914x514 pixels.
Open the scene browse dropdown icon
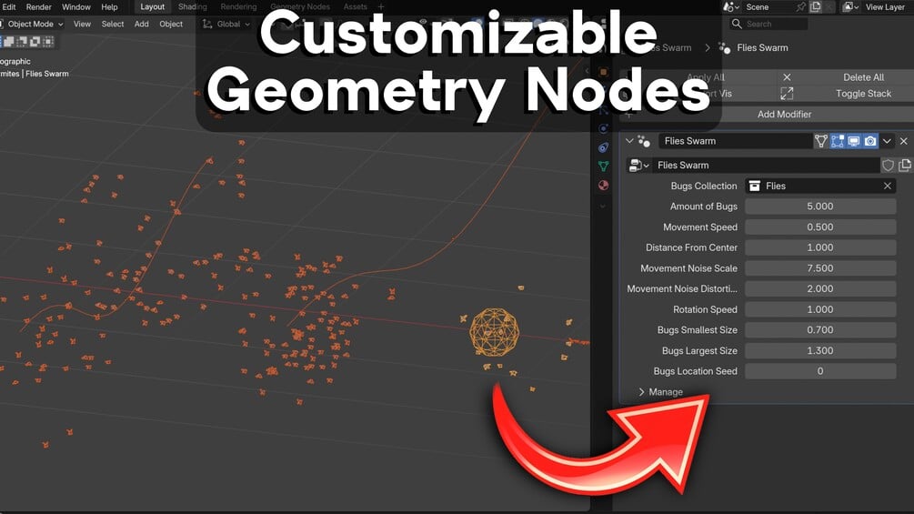click(731, 7)
